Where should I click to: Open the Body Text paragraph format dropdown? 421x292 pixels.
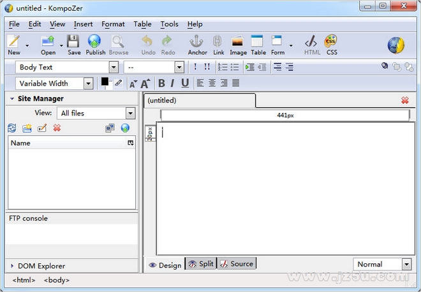tap(114, 67)
